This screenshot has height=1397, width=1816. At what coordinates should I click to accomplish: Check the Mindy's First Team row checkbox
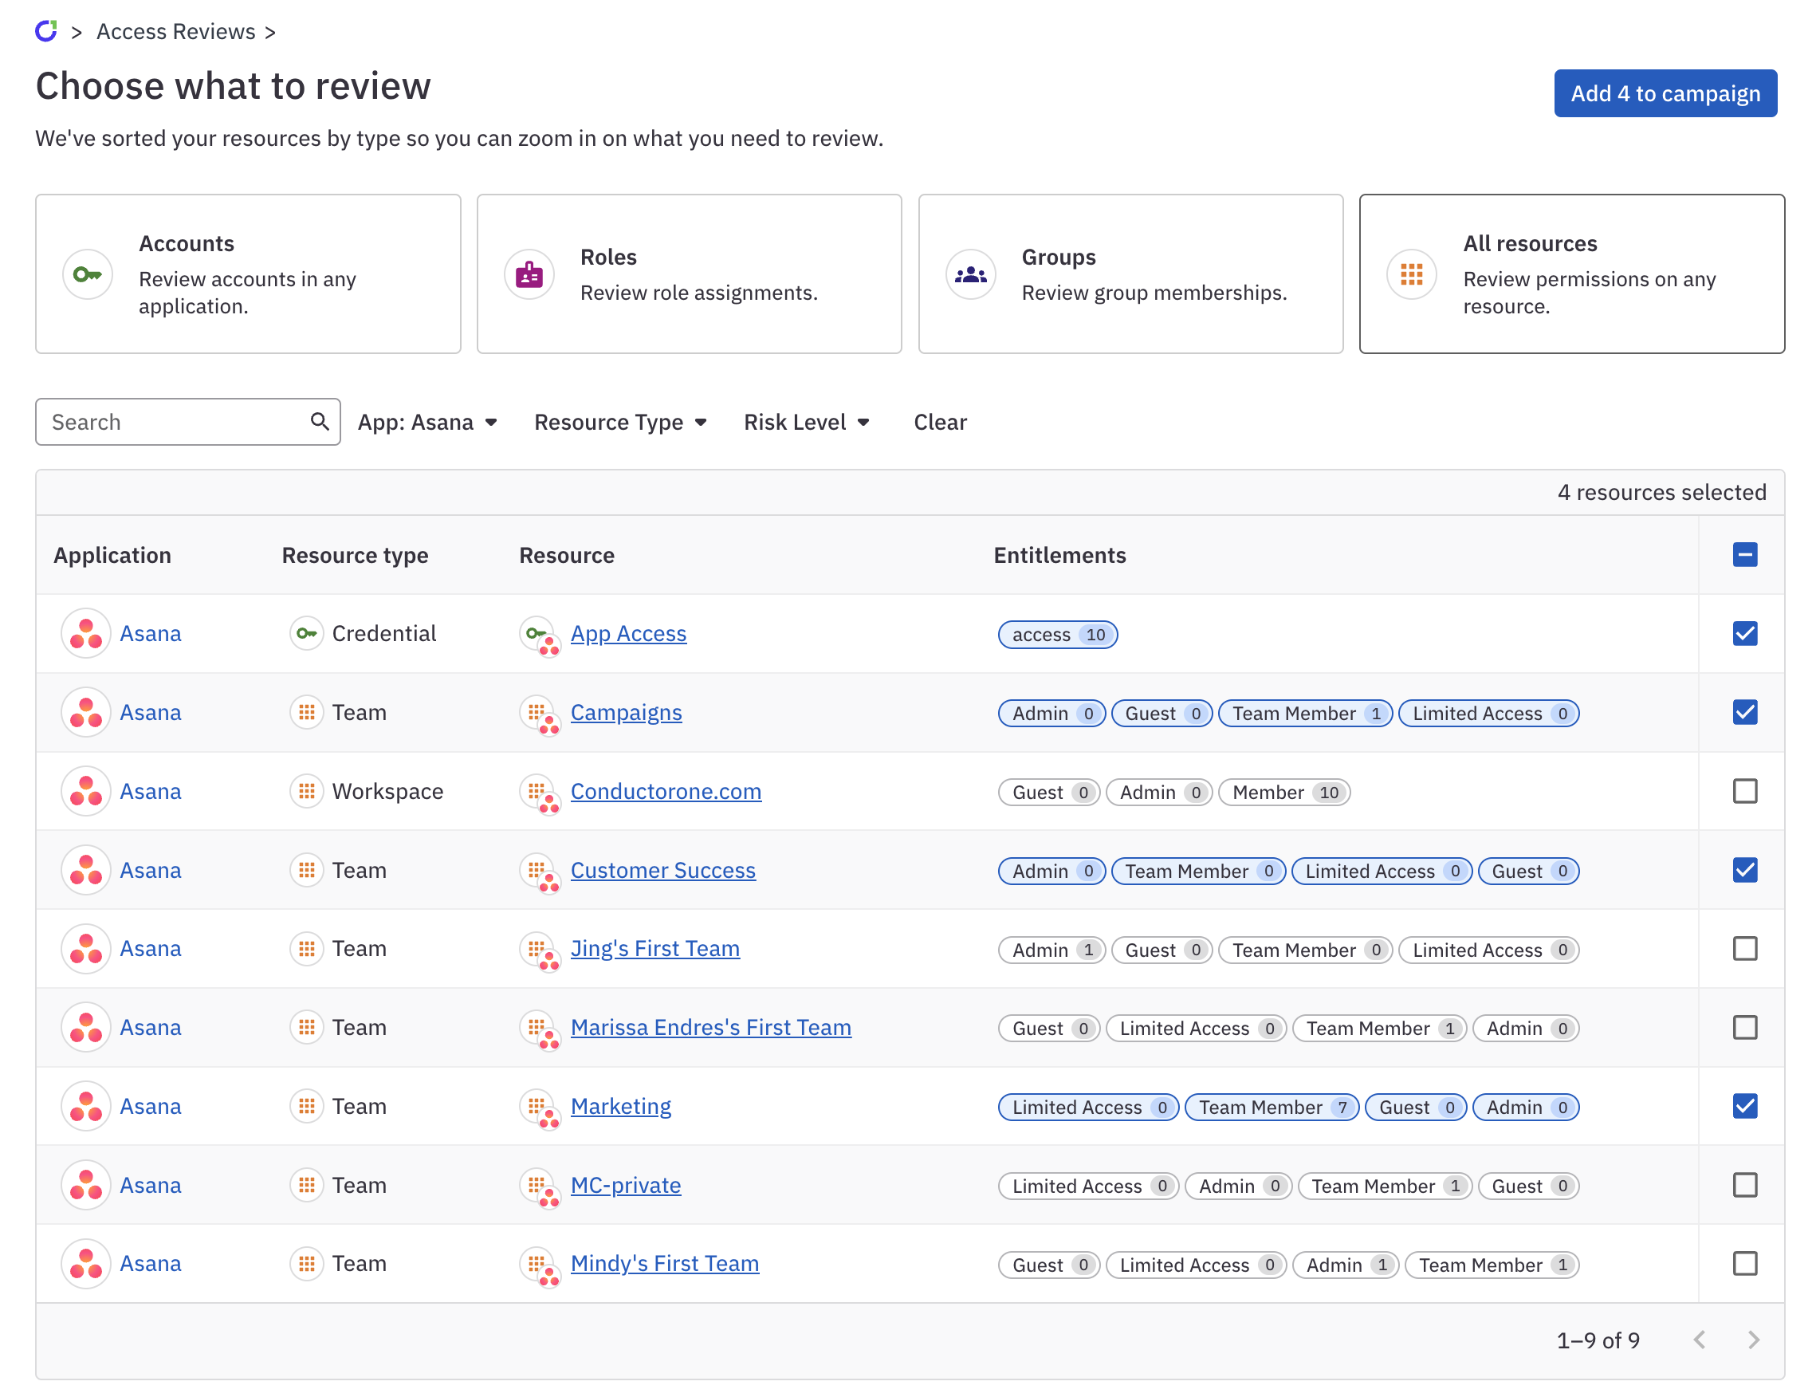point(1744,1264)
